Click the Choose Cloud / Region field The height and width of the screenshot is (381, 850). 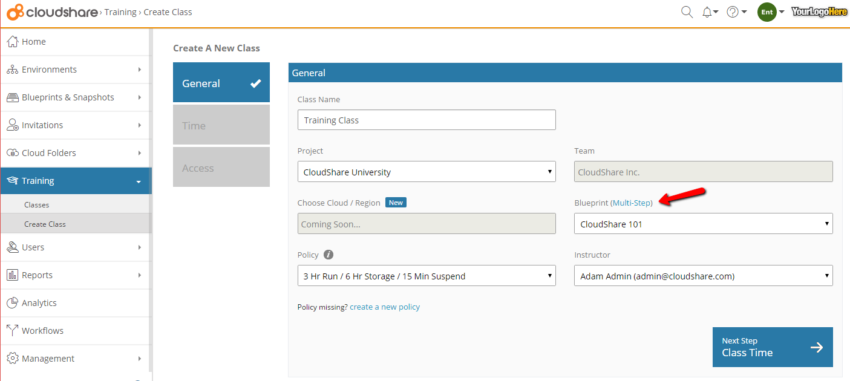pos(427,224)
